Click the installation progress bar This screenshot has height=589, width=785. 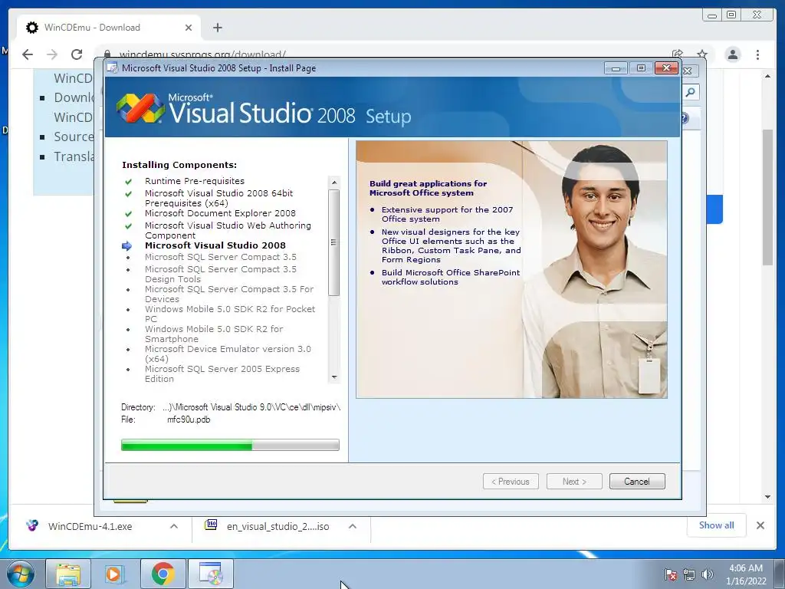230,445
